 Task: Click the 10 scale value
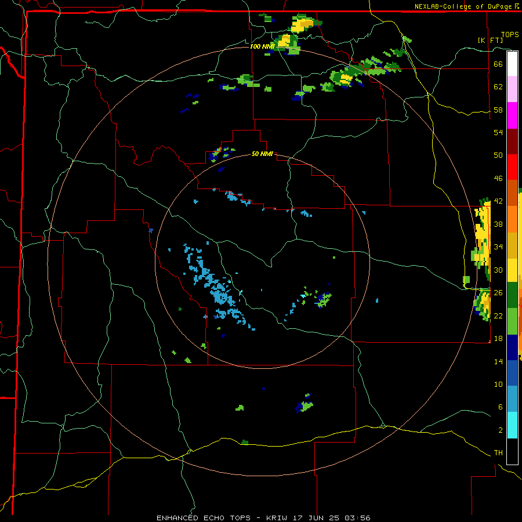[x=498, y=385]
